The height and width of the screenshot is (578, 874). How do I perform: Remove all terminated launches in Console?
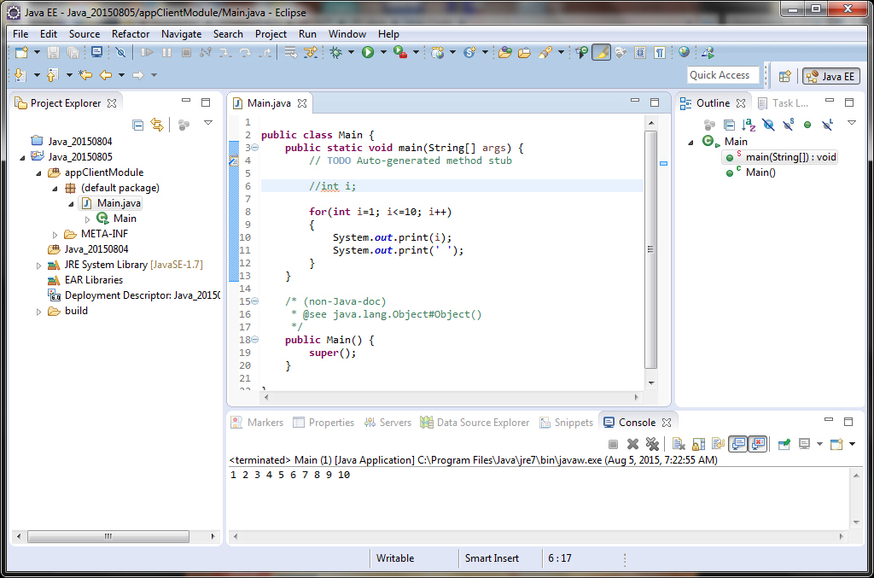[653, 443]
